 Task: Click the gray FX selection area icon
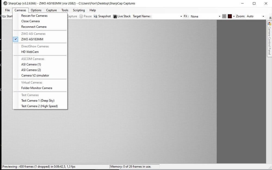224,16
